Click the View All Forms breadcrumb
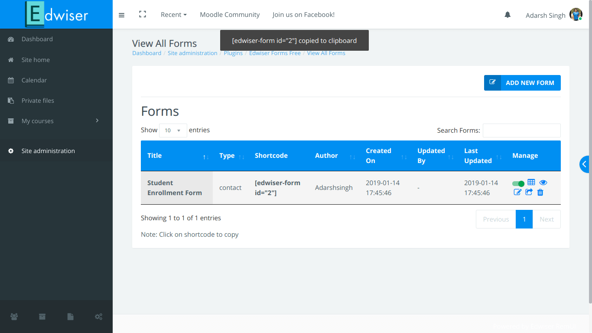Viewport: 592px width, 333px height. 326,53
